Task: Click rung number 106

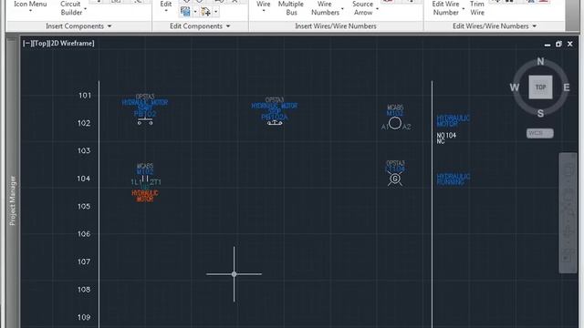Action: click(84, 234)
